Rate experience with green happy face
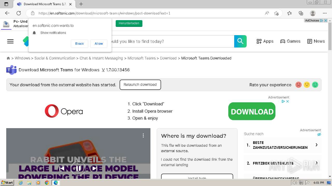 [x=315, y=85]
